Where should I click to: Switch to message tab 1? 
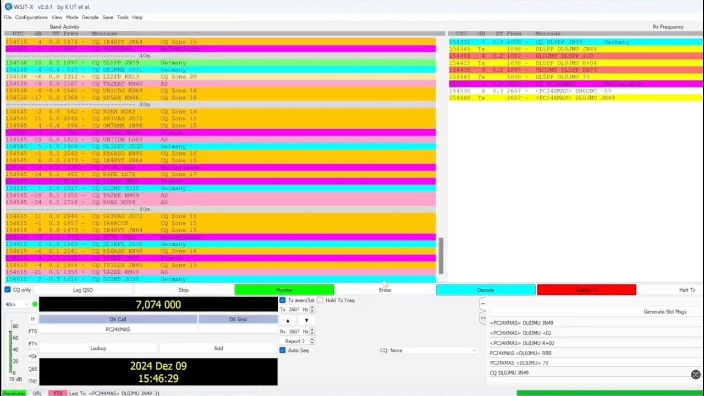483,304
